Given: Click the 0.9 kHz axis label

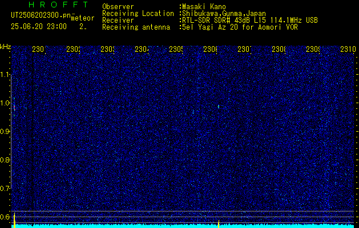Looking at the screenshot, I should (5, 132).
